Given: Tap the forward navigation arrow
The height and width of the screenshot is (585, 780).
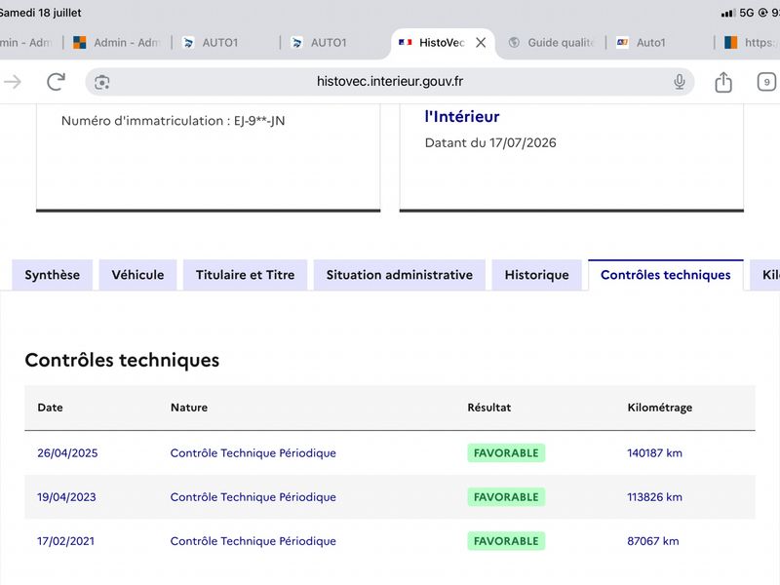Looking at the screenshot, I should point(13,82).
